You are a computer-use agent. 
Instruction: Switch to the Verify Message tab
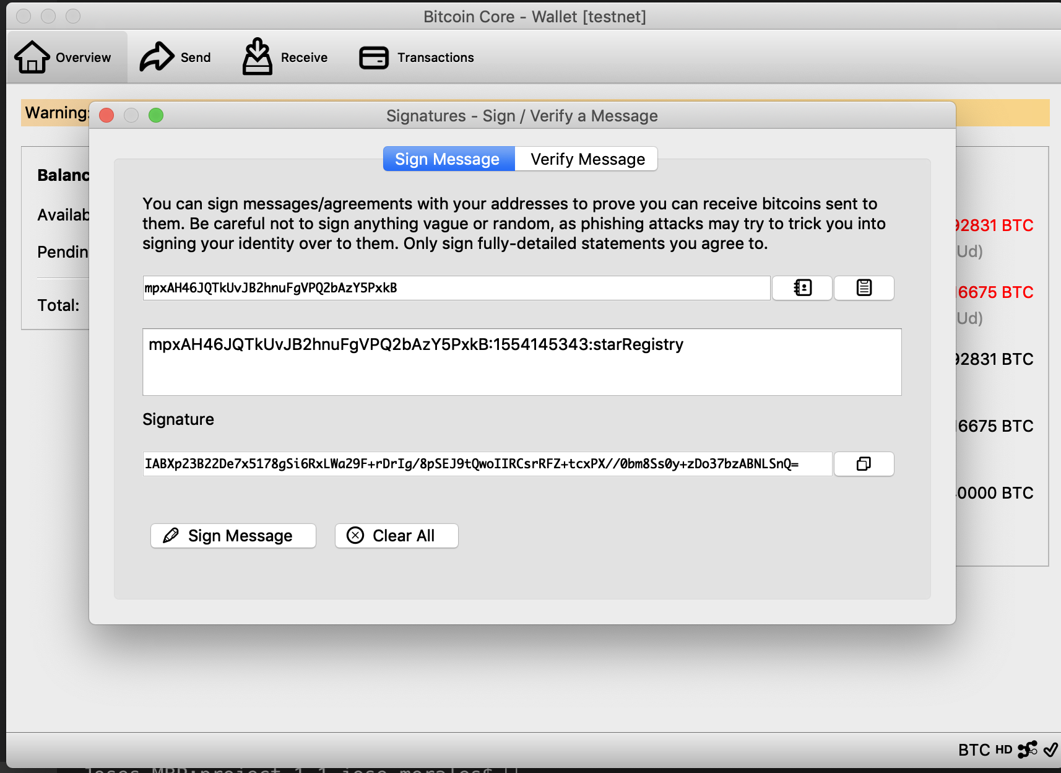587,159
